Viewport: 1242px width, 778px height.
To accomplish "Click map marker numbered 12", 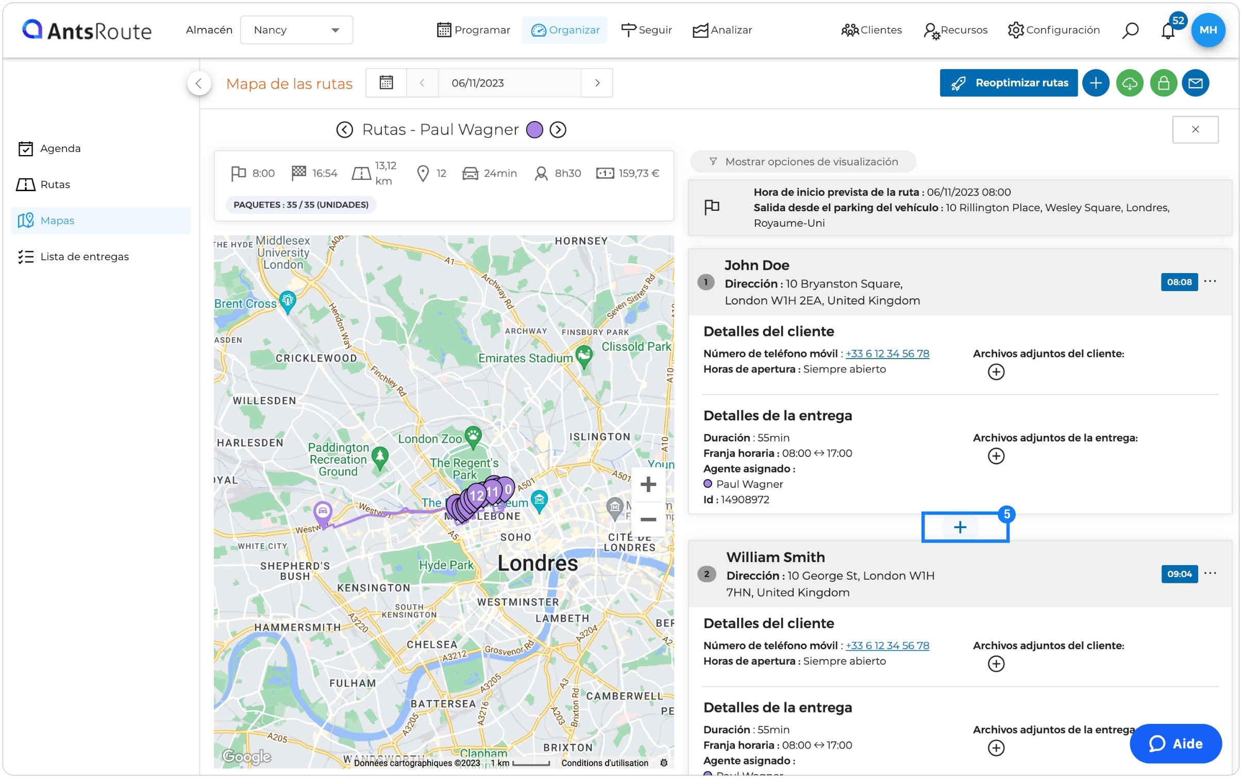I will pos(476,496).
